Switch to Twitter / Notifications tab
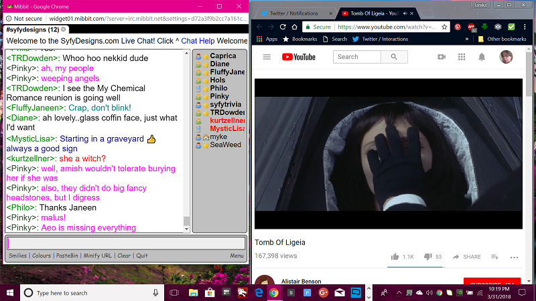The width and height of the screenshot is (536, 301). coord(294,13)
